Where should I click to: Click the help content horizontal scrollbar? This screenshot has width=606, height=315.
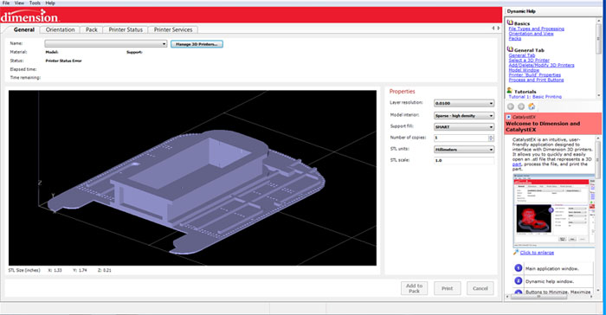[x=550, y=297]
